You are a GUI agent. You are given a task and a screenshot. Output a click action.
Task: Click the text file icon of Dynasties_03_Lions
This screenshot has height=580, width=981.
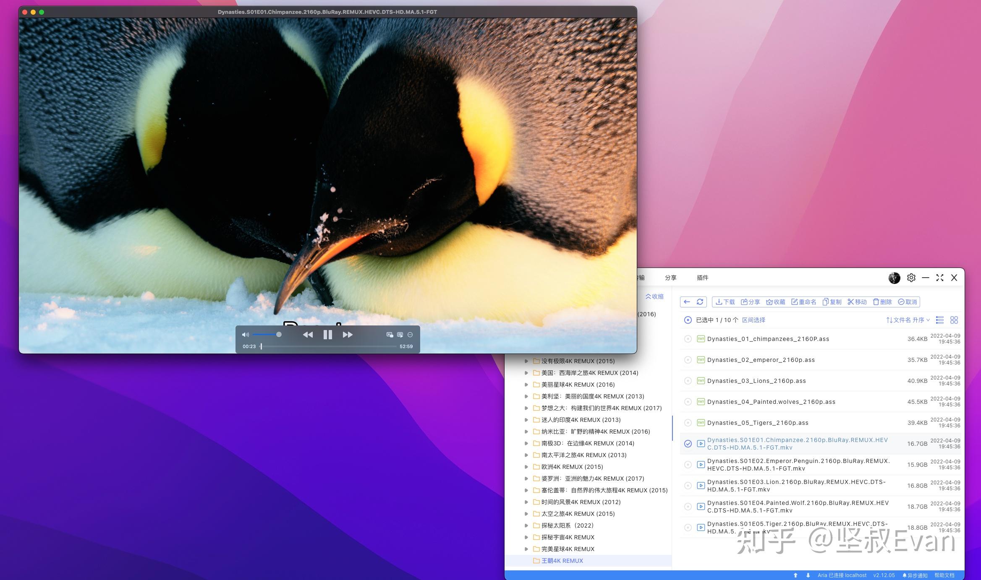pyautogui.click(x=701, y=381)
